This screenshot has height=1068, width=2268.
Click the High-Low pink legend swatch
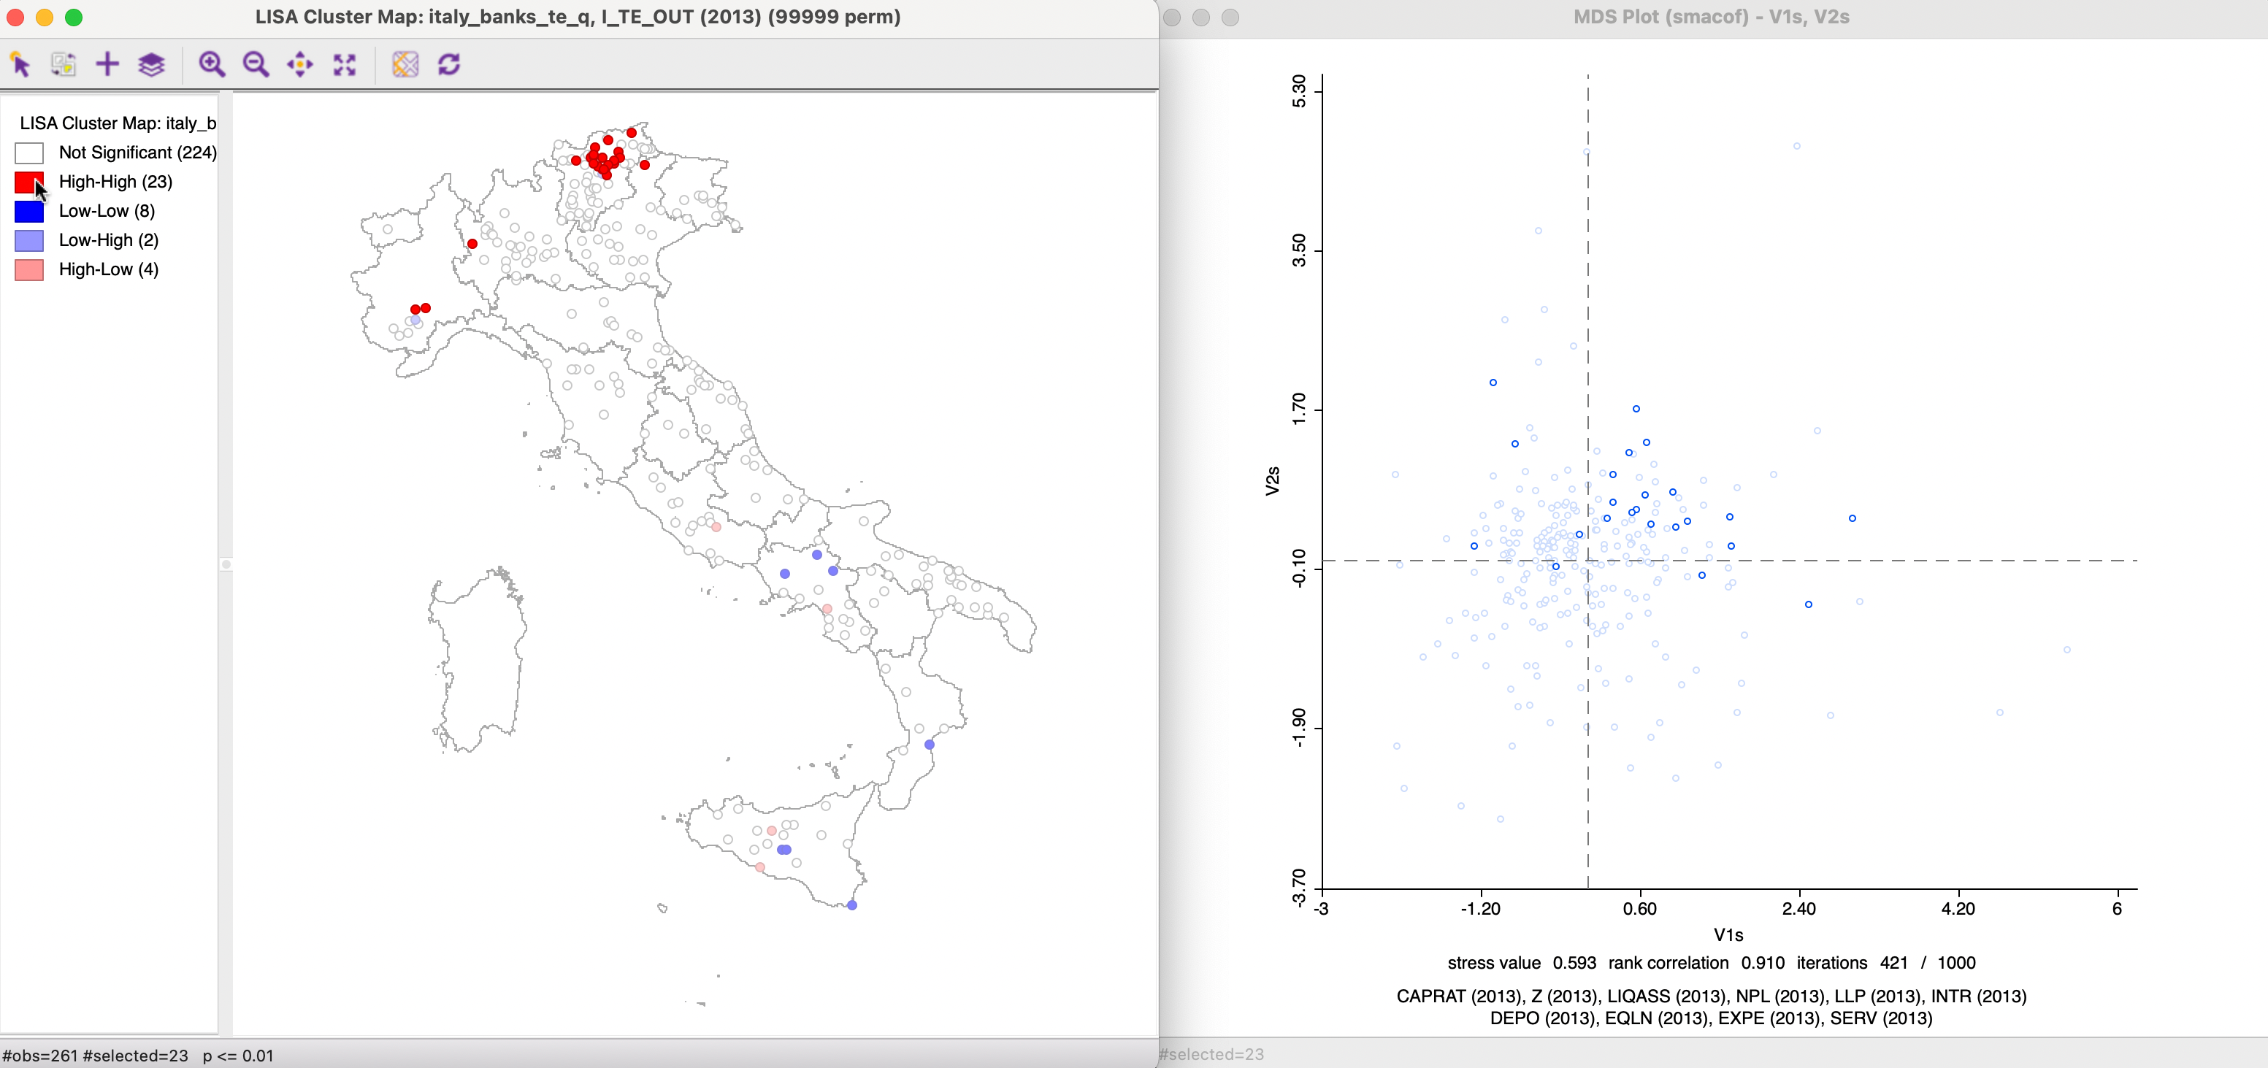point(29,269)
